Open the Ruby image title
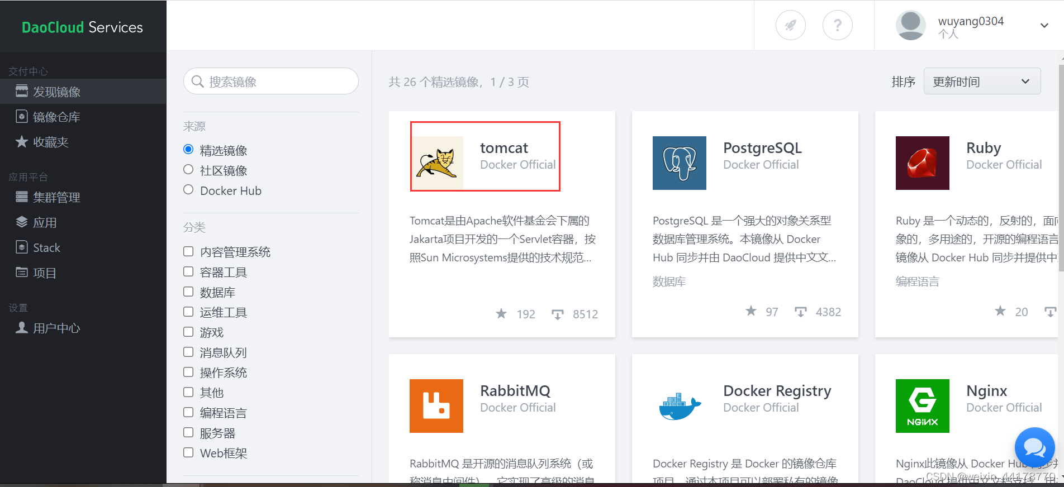This screenshot has height=487, width=1064. click(x=984, y=148)
